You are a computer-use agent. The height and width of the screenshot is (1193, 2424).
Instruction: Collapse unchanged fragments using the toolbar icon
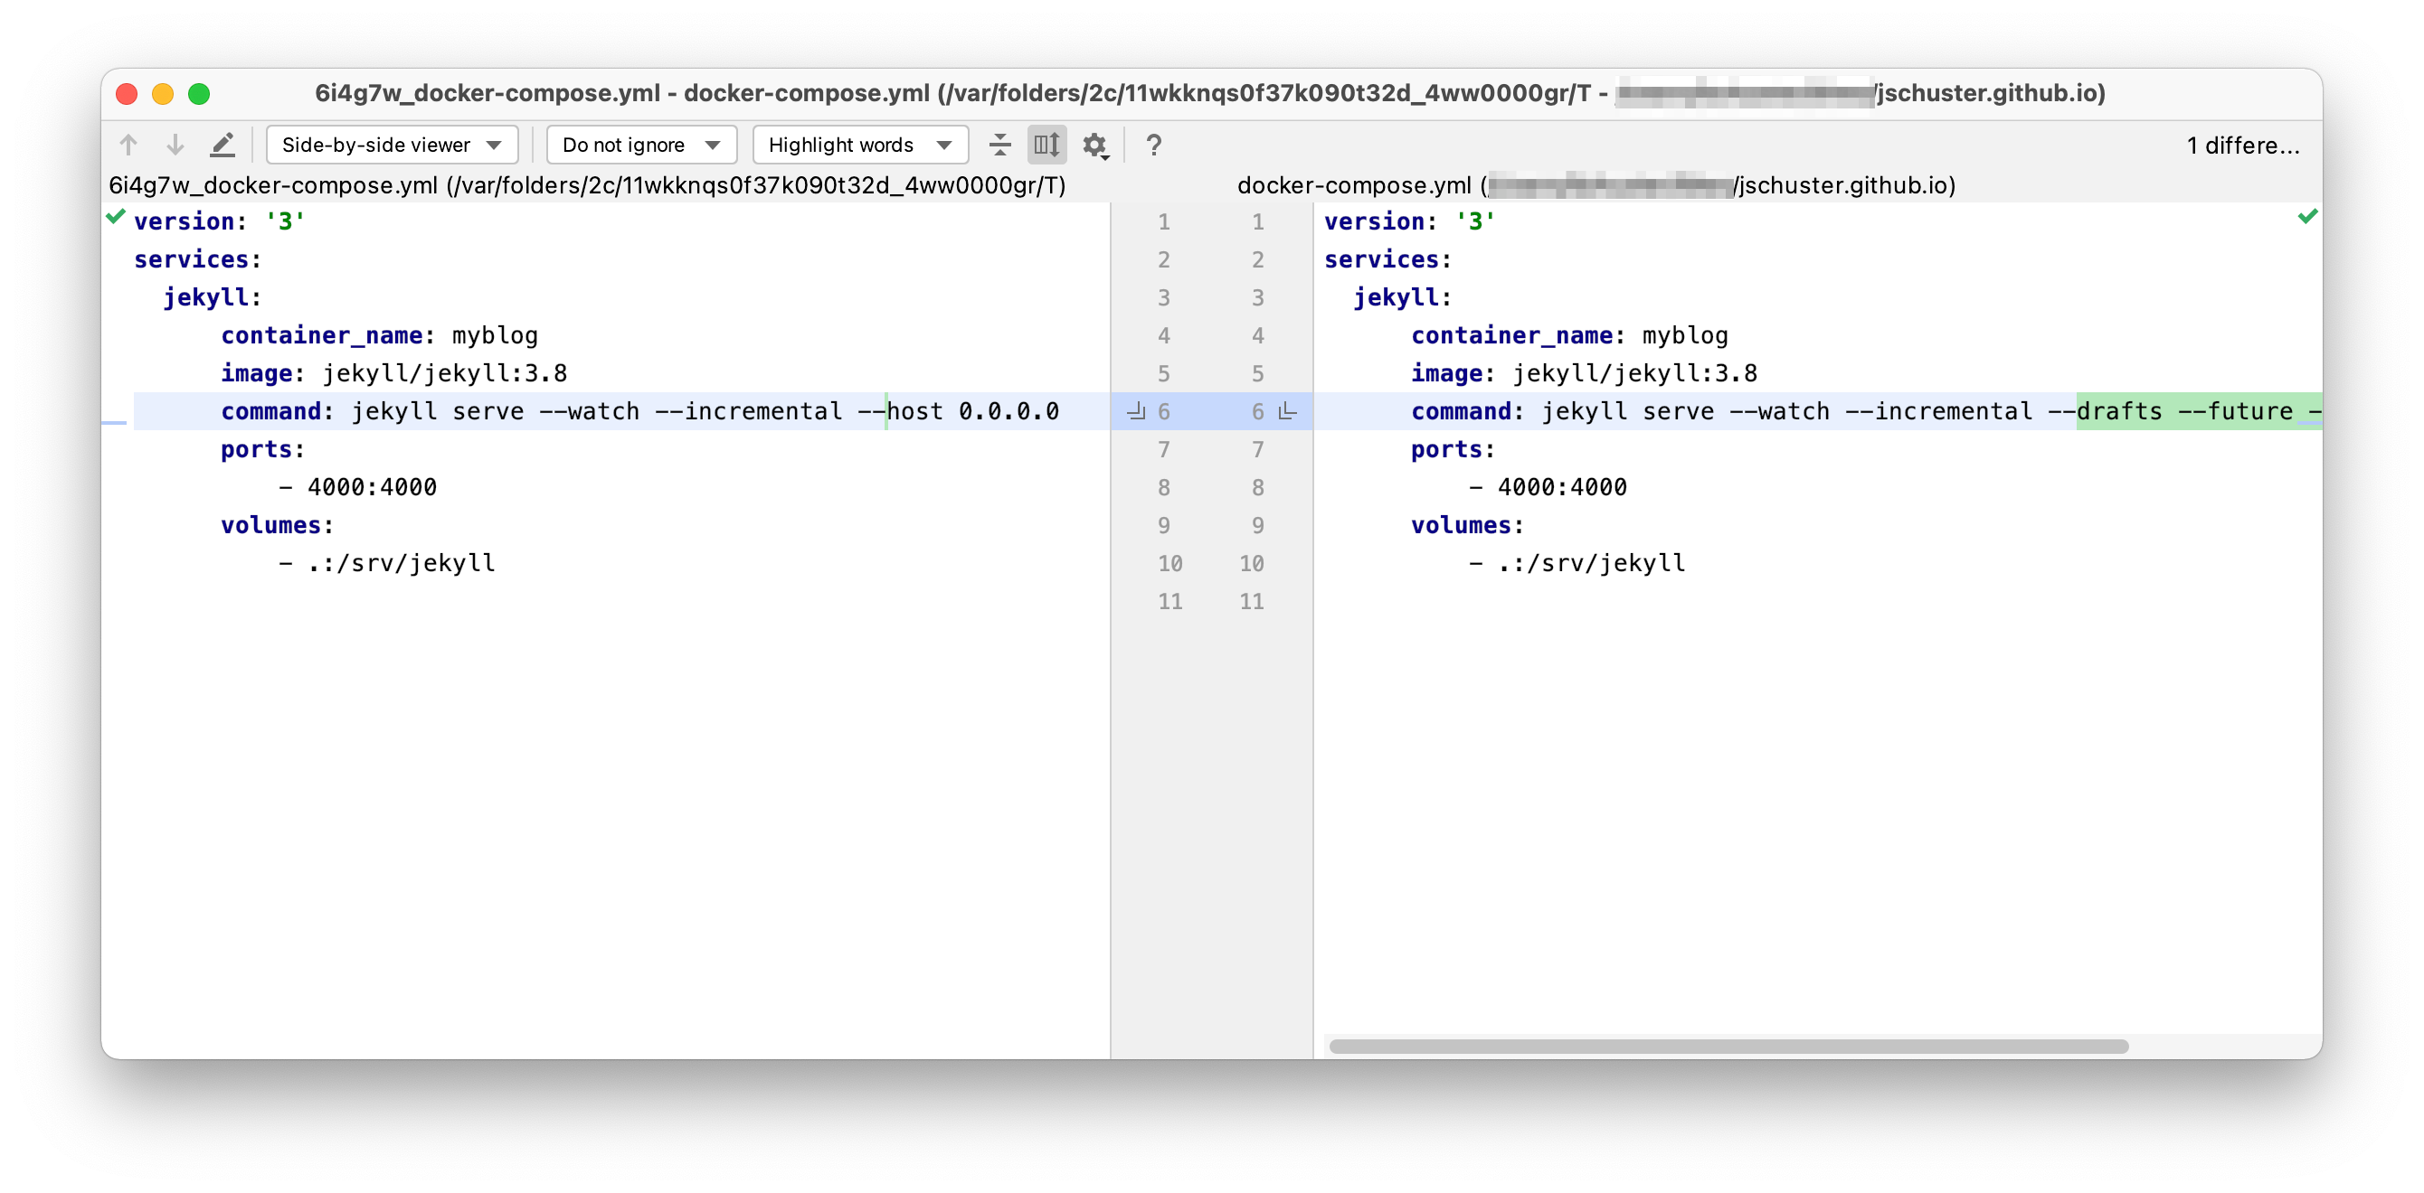point(999,145)
